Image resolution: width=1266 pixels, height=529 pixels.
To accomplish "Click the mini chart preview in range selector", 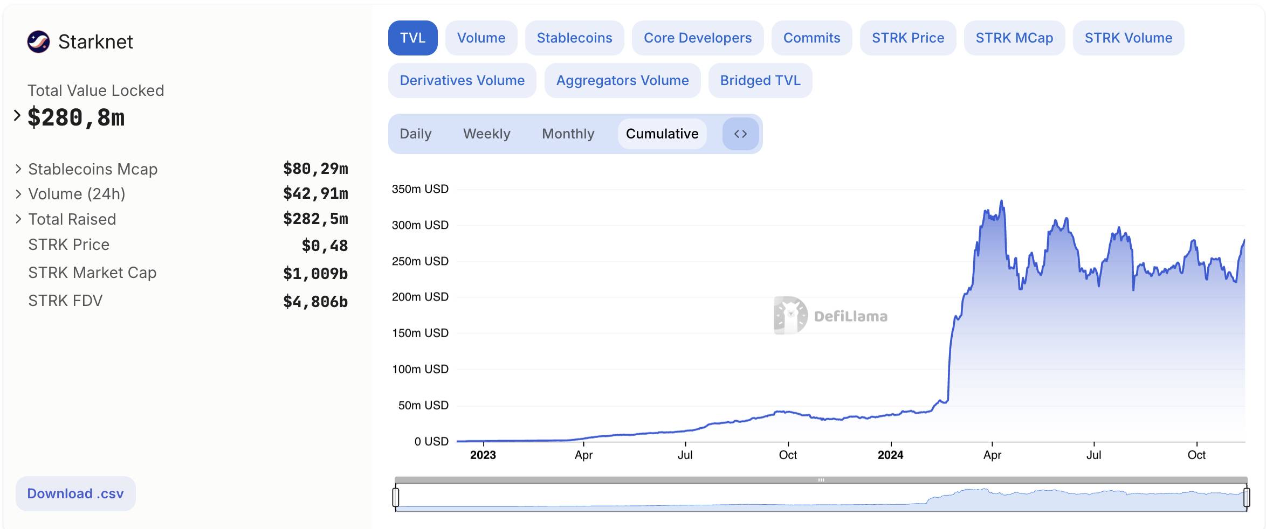I will pos(821,498).
